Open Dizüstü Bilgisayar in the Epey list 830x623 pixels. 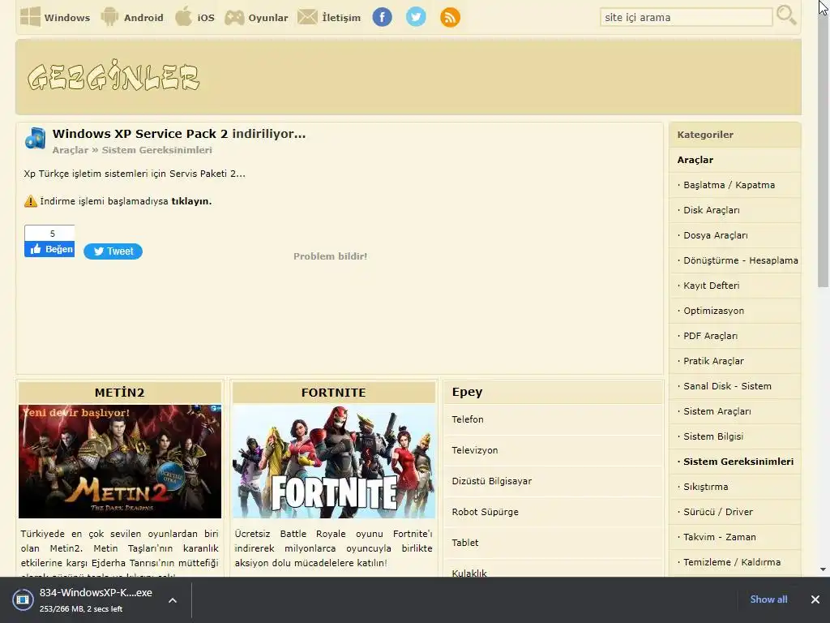click(553, 481)
